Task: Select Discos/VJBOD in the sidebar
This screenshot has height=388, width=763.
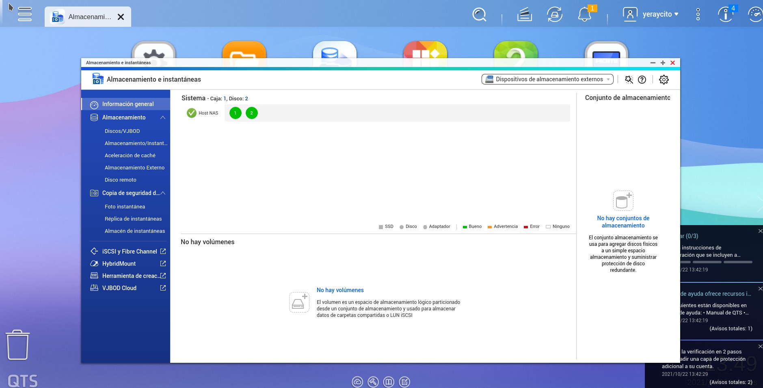Action: tap(122, 131)
